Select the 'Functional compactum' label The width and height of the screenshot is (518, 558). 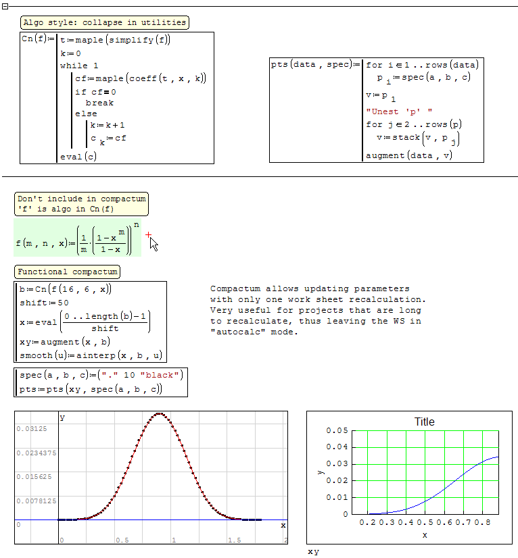68,272
